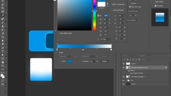Click the lock position icon in Layers
Image resolution: width=171 pixels, height=96 pixels.
click(x=133, y=59)
